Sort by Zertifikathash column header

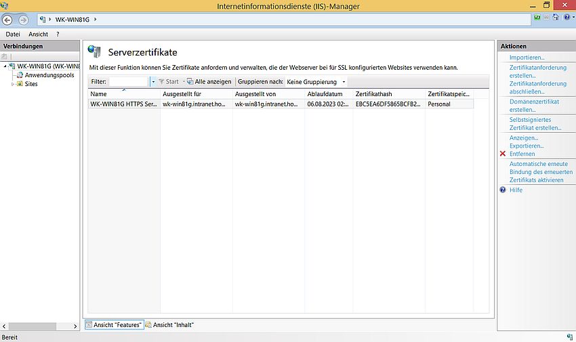pyautogui.click(x=389, y=94)
